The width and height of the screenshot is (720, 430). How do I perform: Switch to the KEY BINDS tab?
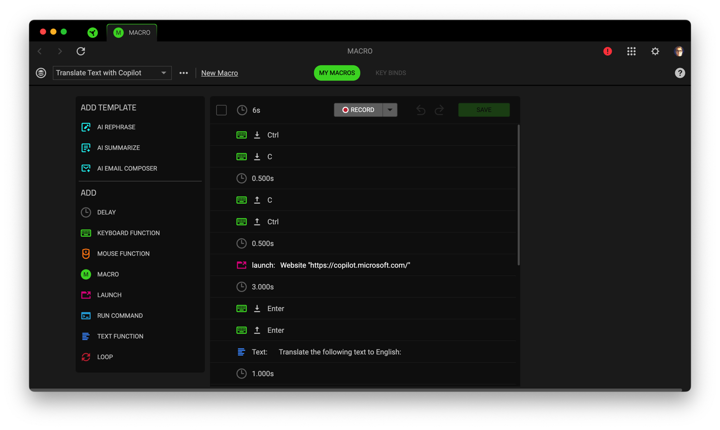click(x=391, y=73)
